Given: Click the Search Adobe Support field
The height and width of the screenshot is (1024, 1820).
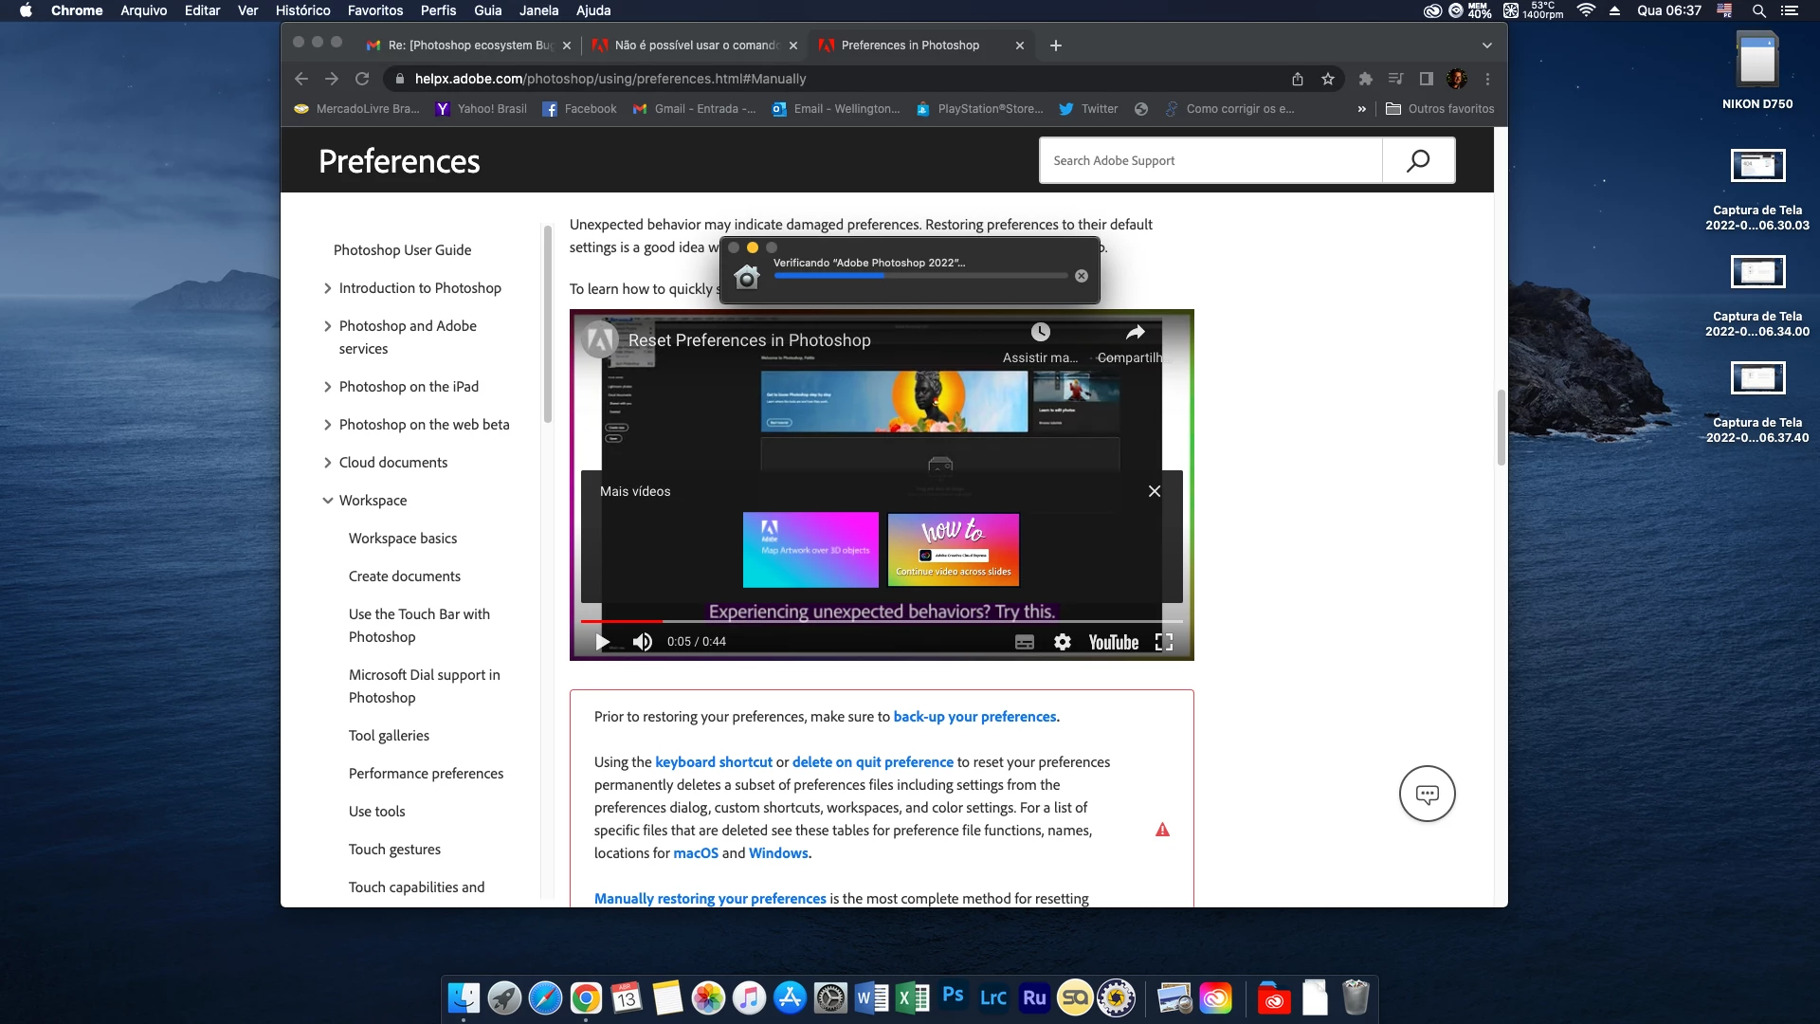Looking at the screenshot, I should (x=1210, y=160).
